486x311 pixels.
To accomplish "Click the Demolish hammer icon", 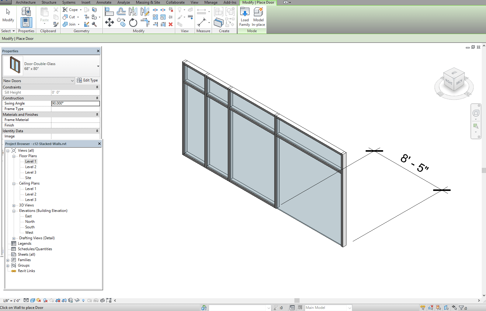I will click(94, 24).
